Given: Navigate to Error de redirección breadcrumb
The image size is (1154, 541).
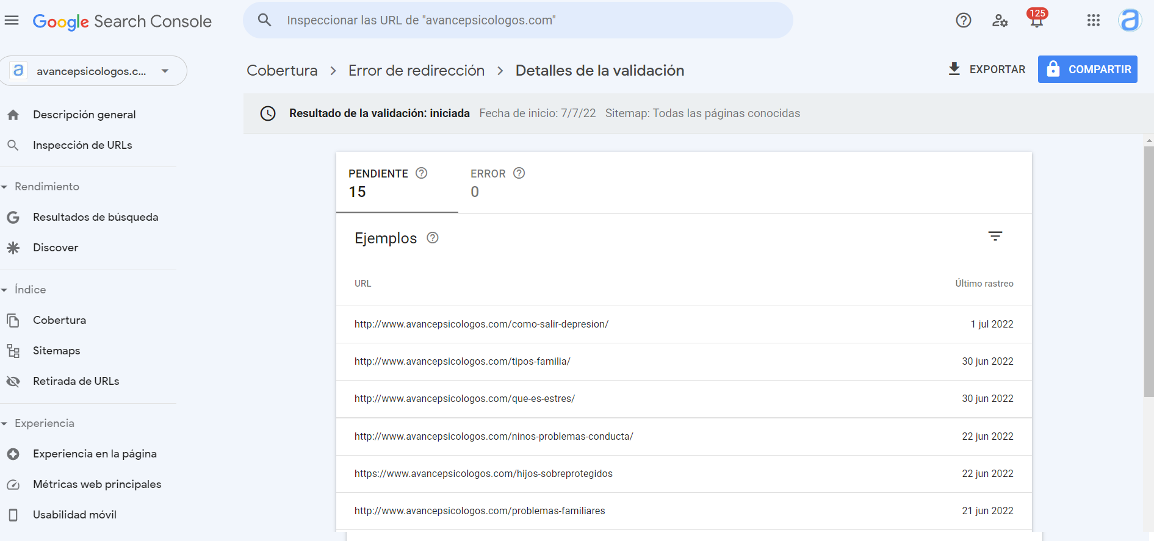Looking at the screenshot, I should click(x=416, y=71).
